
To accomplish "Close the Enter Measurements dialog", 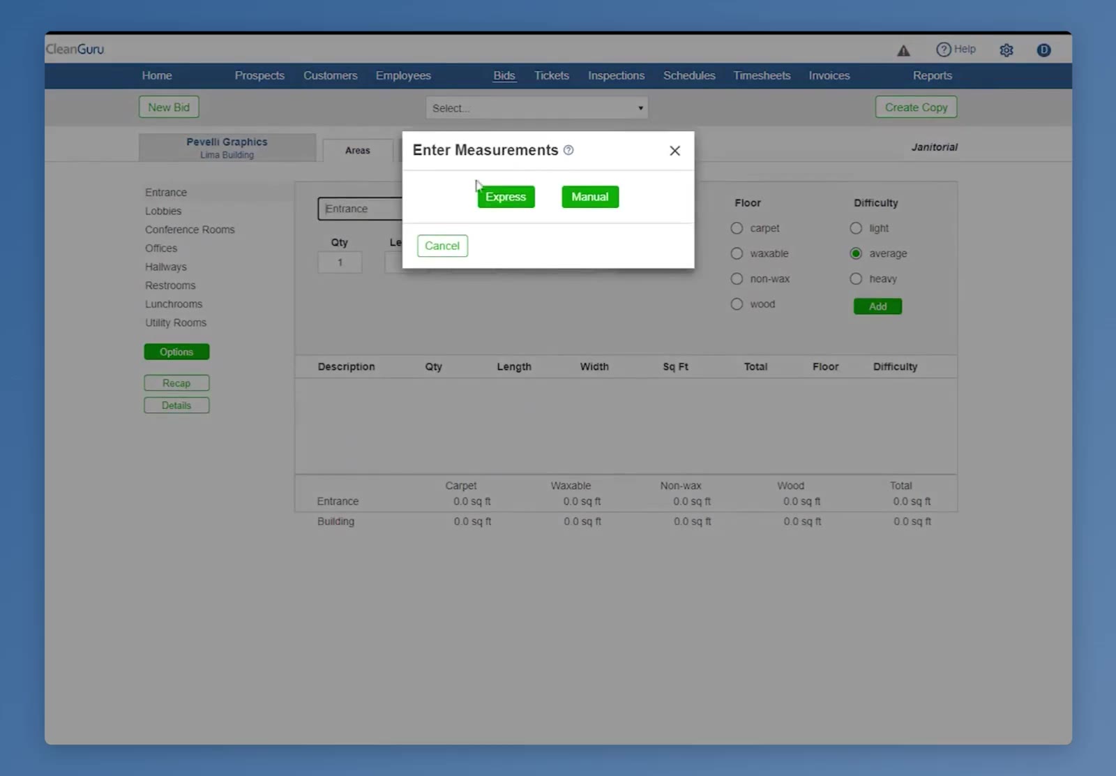I will pyautogui.click(x=674, y=151).
